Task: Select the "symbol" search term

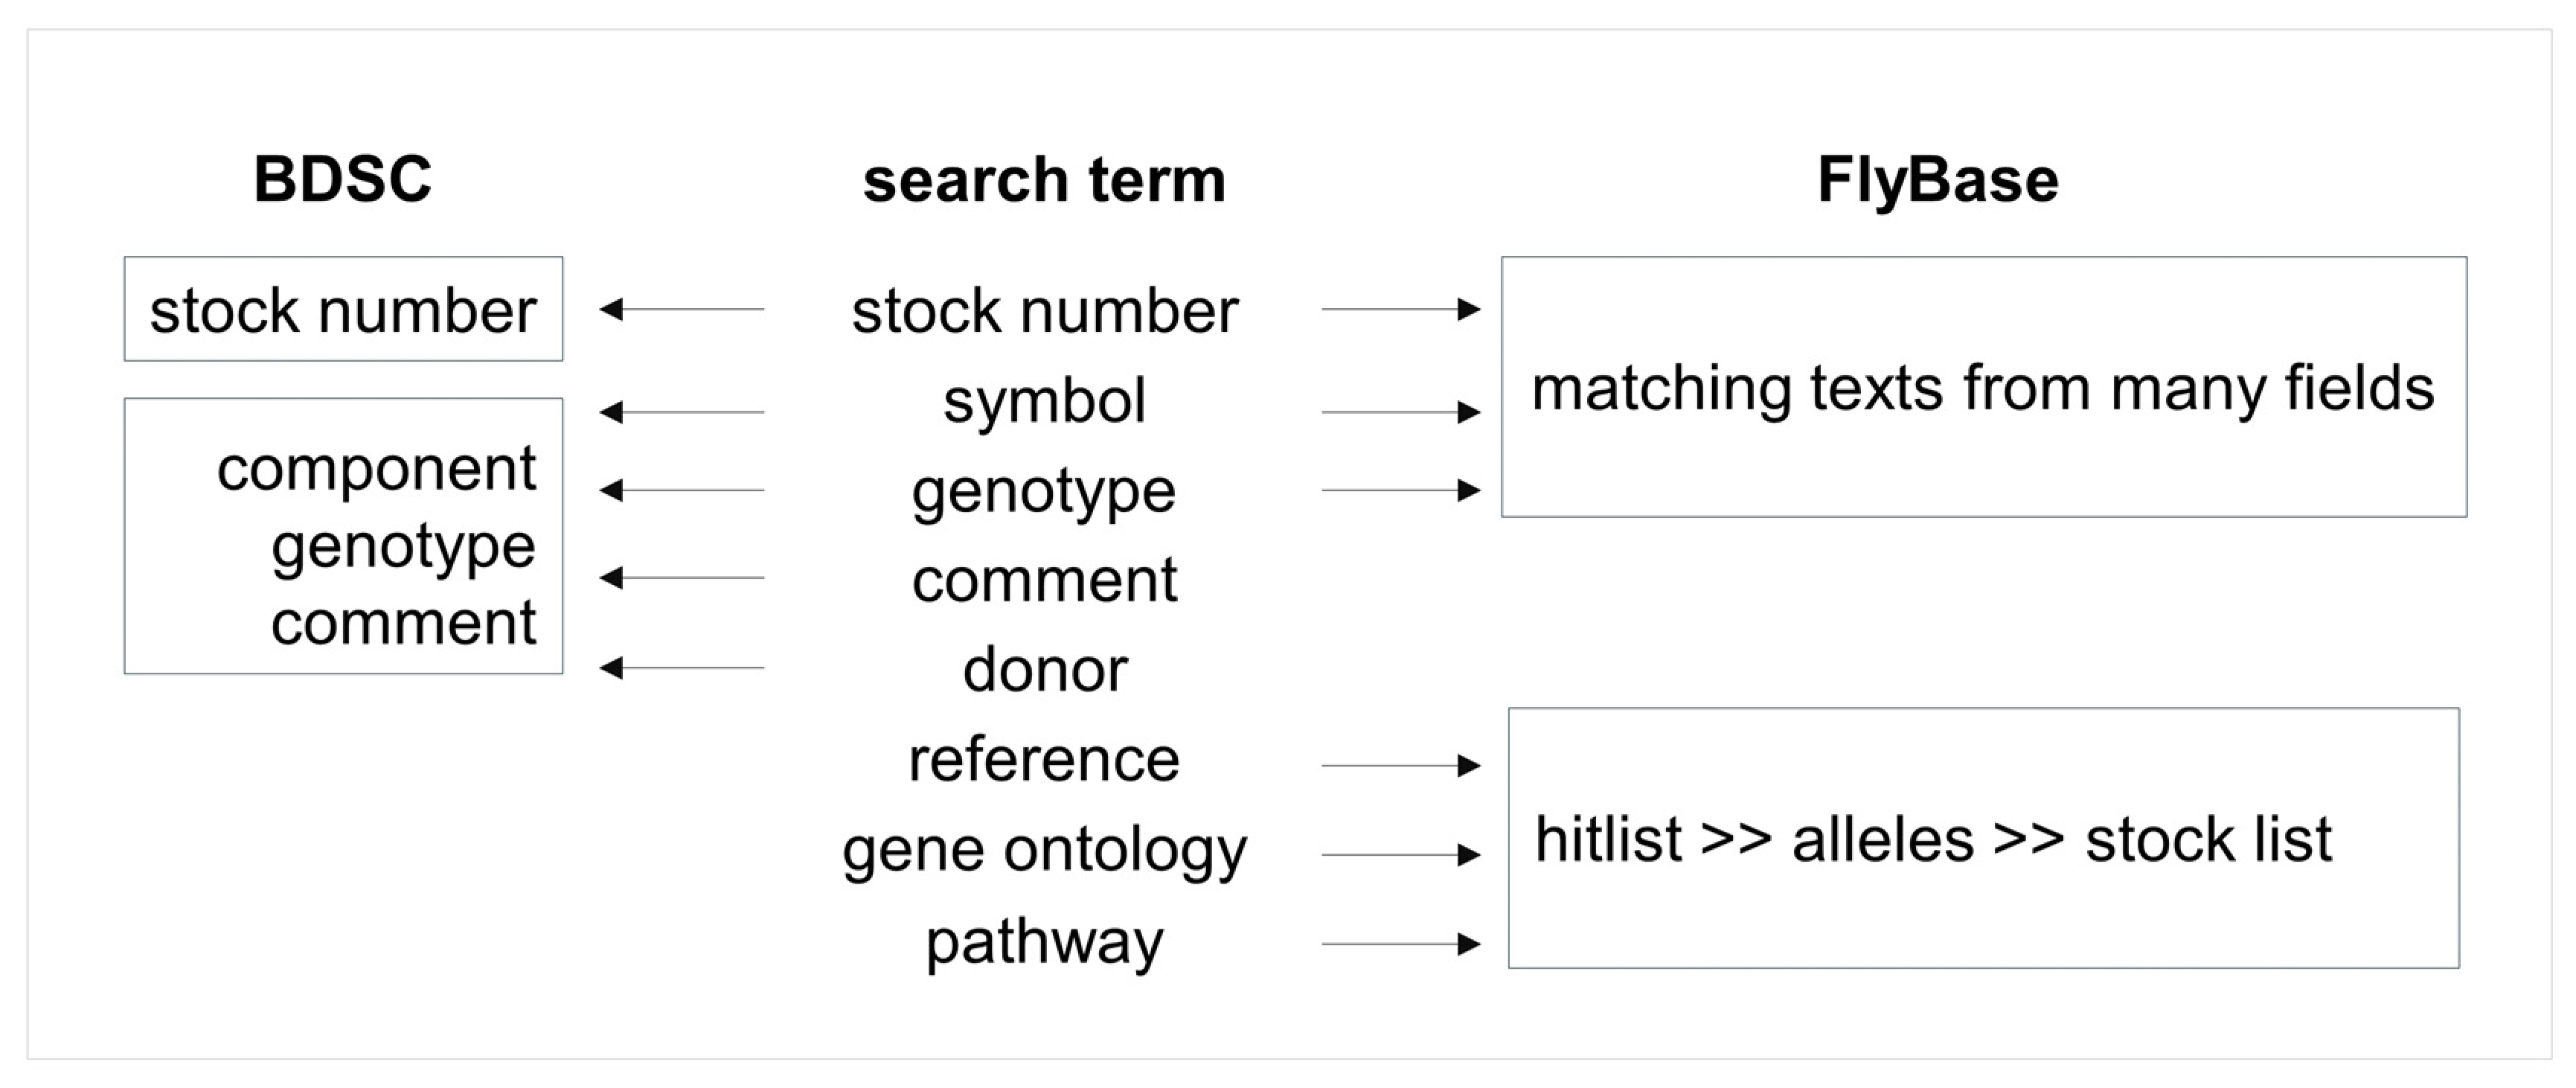Action: (x=1044, y=401)
